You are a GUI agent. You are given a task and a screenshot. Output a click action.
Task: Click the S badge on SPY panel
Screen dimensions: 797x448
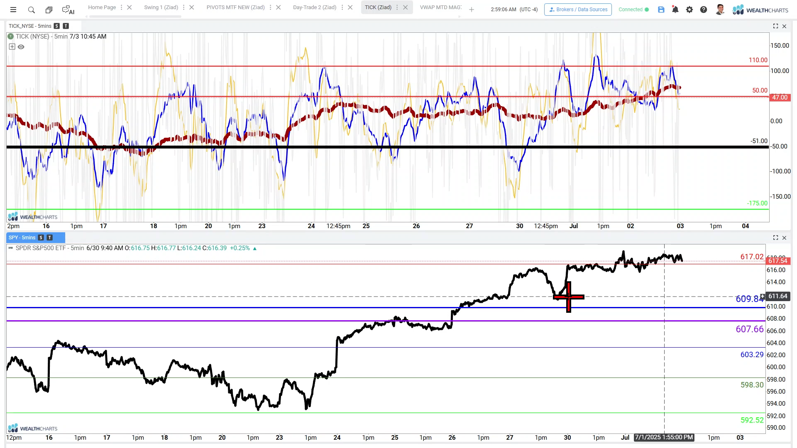41,238
